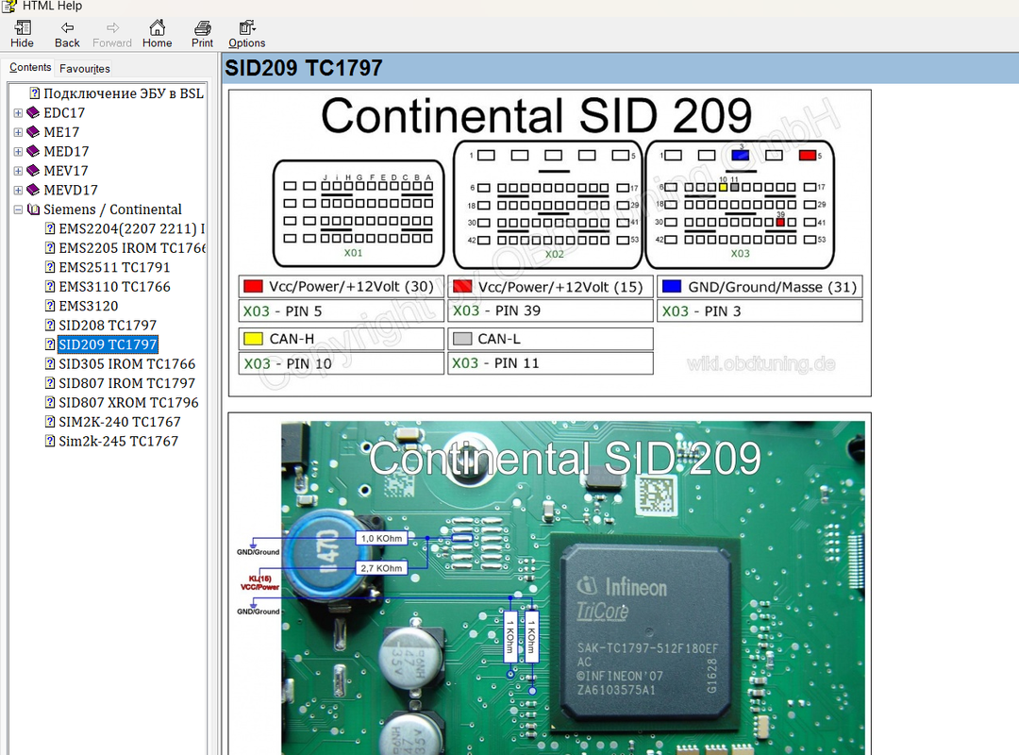Expand the MED17 tree node
1019x755 pixels.
(18, 152)
